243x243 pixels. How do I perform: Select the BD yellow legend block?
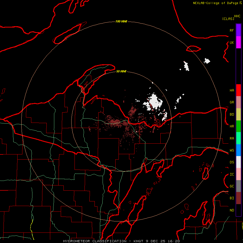(238, 114)
